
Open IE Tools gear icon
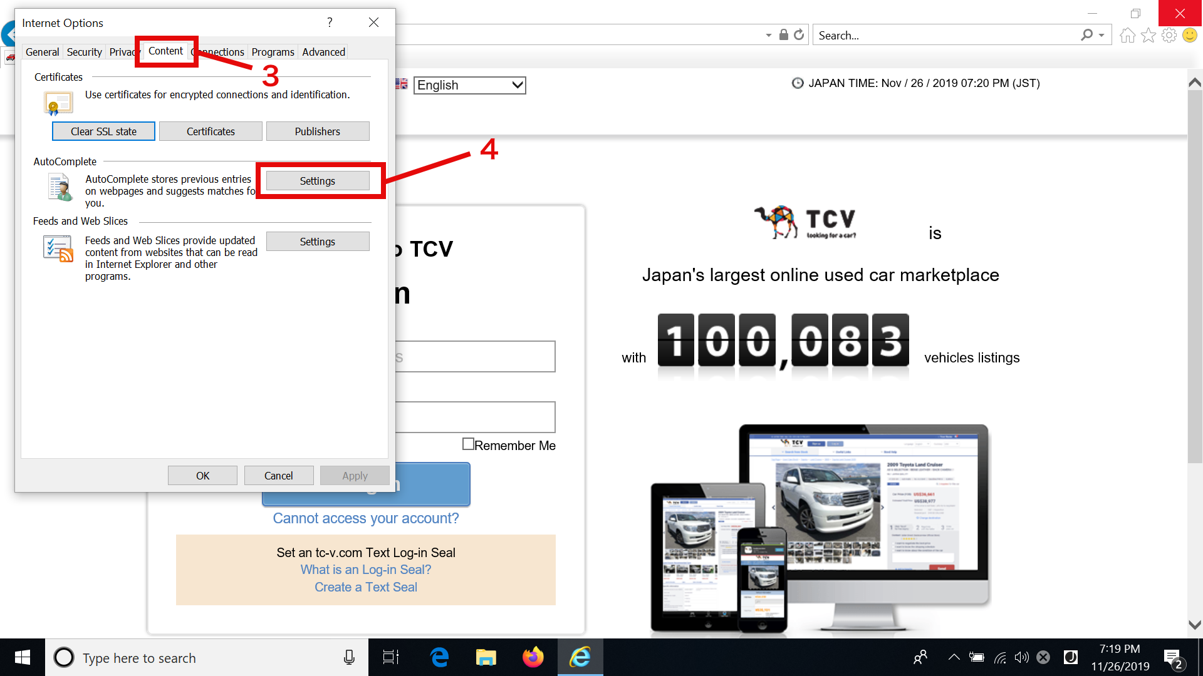pyautogui.click(x=1169, y=35)
